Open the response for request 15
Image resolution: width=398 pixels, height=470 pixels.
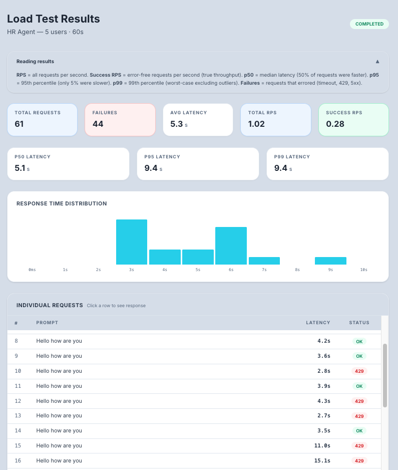150,445
